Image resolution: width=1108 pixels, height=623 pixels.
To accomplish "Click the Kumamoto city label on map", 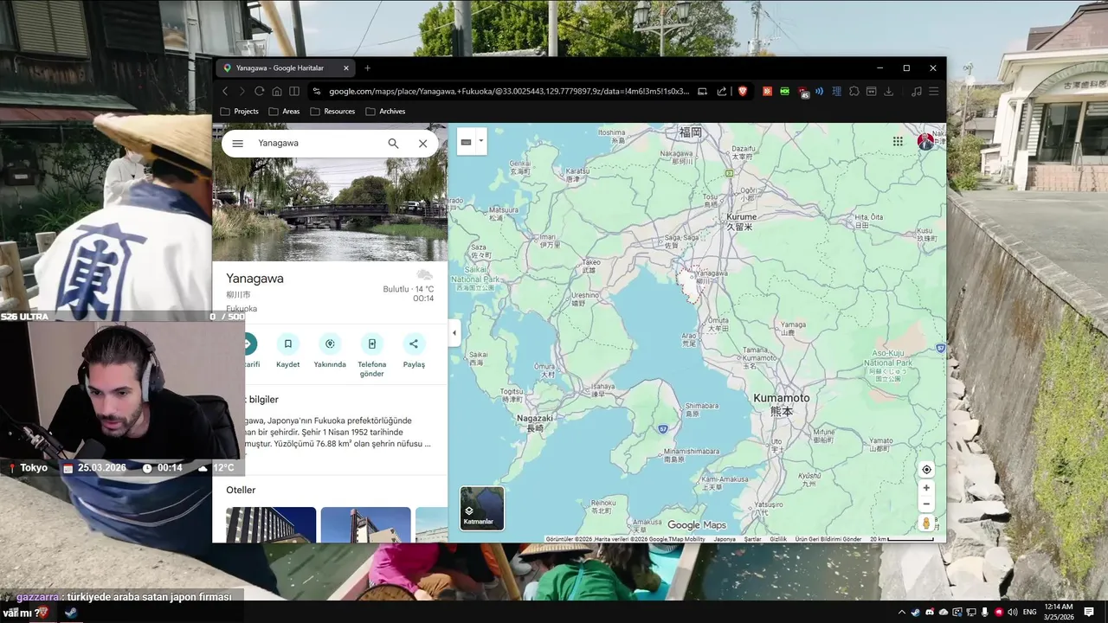I will [782, 404].
